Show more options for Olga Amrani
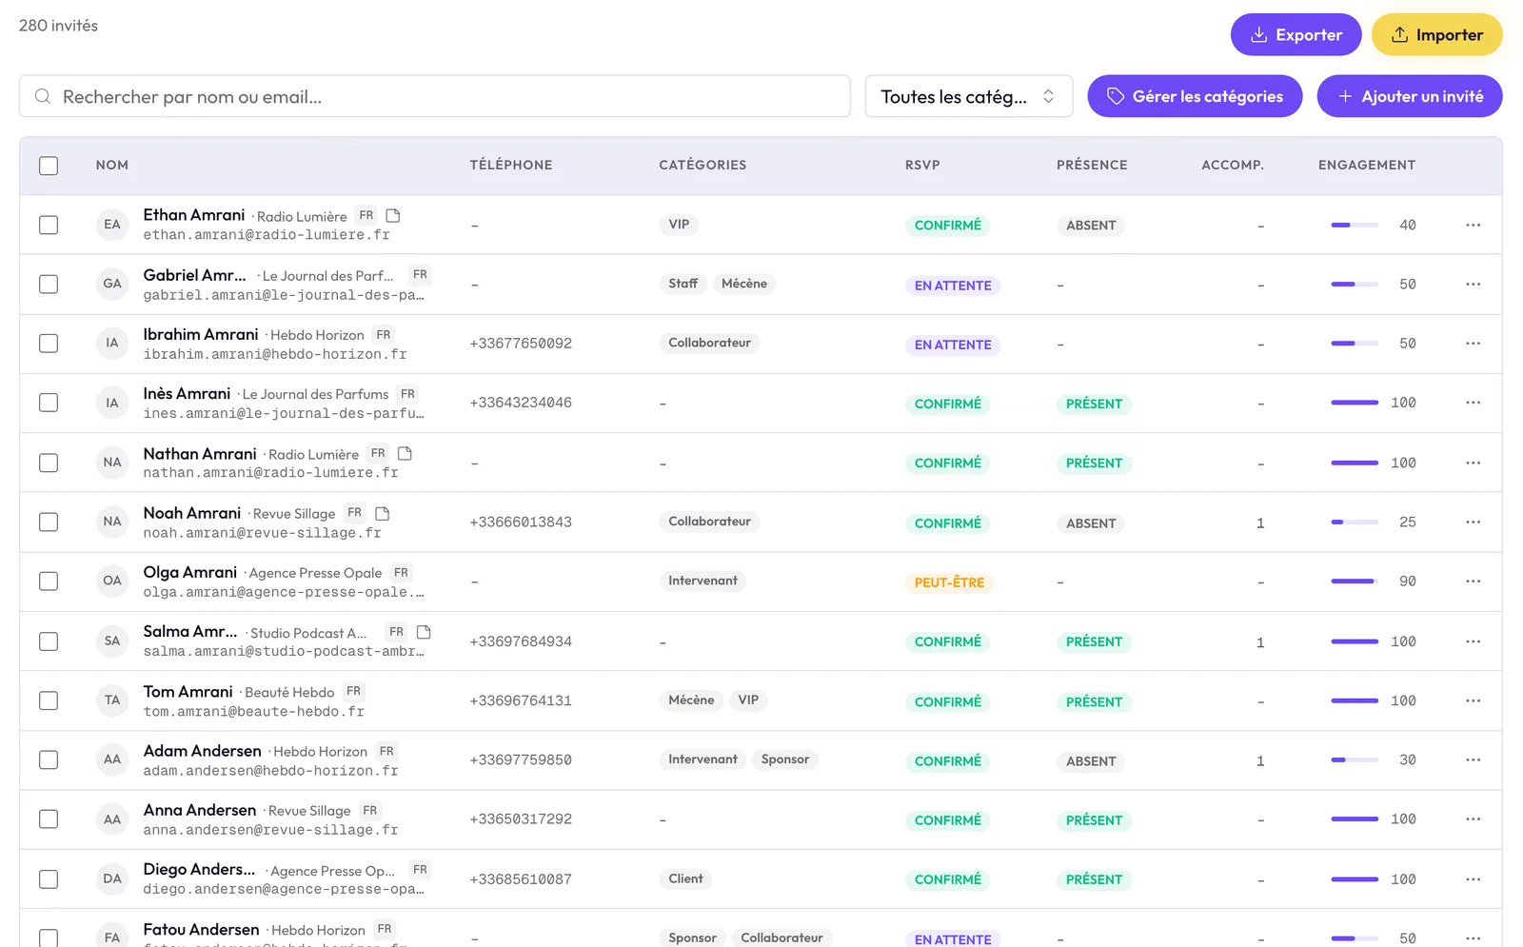The image size is (1523, 947). (1474, 582)
